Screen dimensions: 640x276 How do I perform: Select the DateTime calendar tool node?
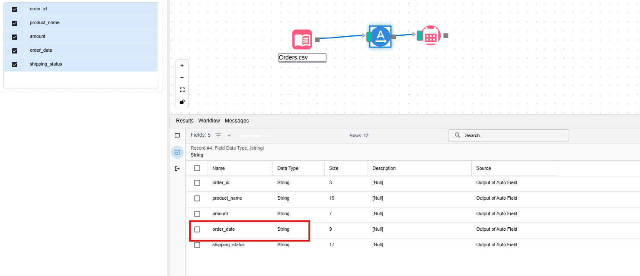[x=430, y=35]
